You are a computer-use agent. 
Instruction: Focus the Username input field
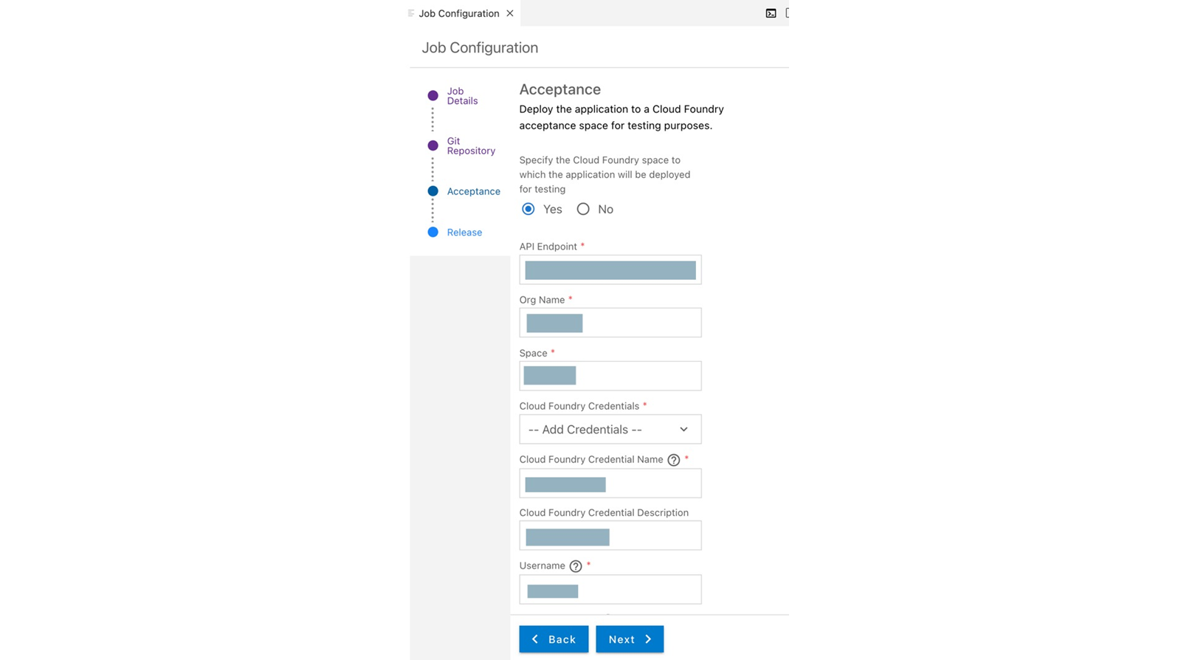[x=610, y=589]
